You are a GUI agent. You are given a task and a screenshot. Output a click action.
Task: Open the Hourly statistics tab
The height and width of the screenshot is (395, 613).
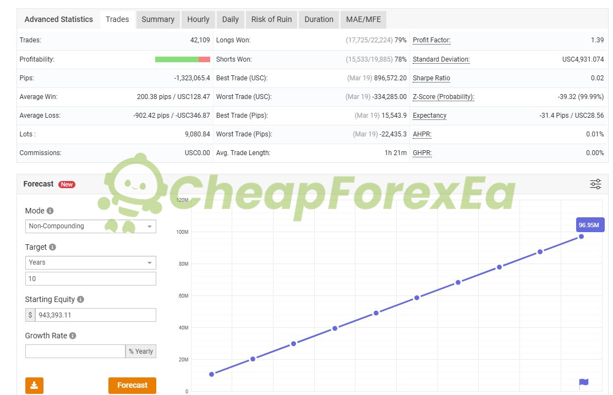[198, 20]
